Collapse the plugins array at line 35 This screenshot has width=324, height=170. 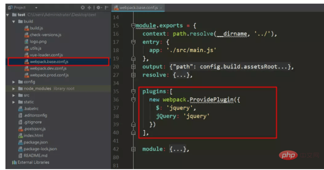(x=133, y=91)
